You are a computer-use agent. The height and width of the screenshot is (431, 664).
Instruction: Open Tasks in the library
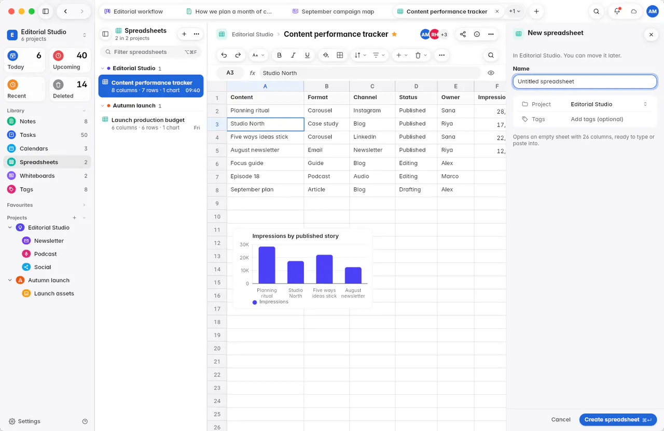pyautogui.click(x=47, y=135)
